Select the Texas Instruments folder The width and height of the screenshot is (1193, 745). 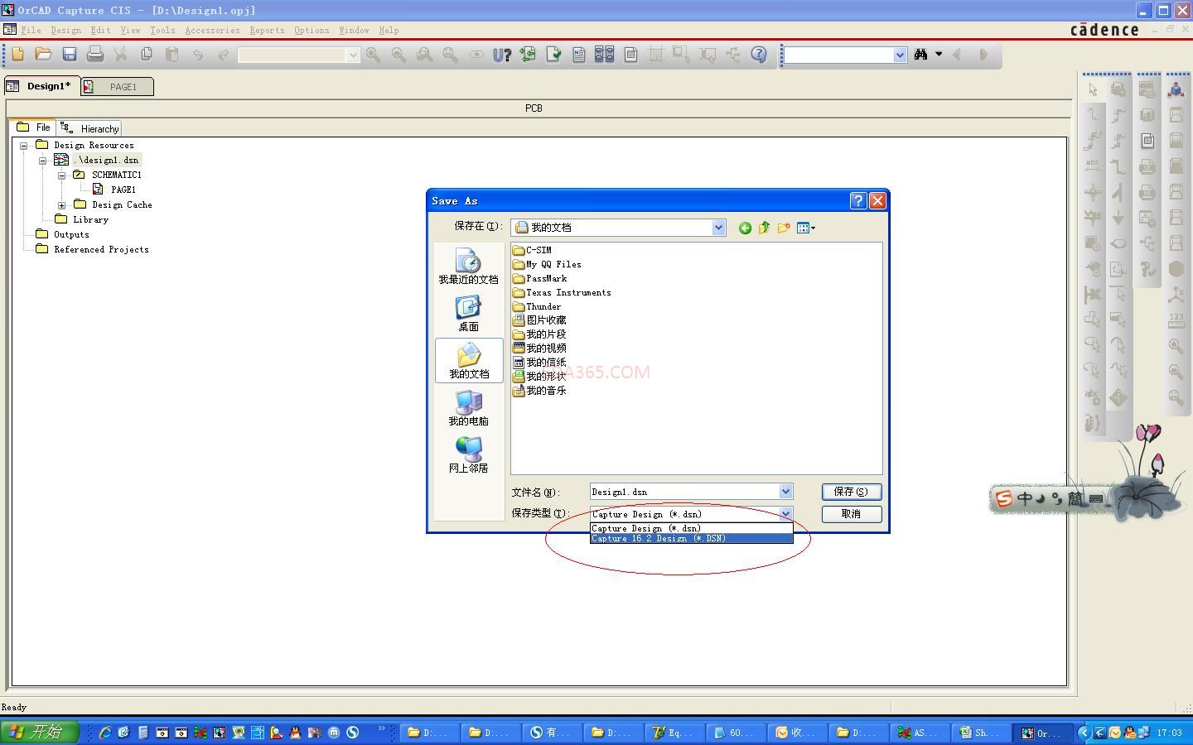click(562, 293)
